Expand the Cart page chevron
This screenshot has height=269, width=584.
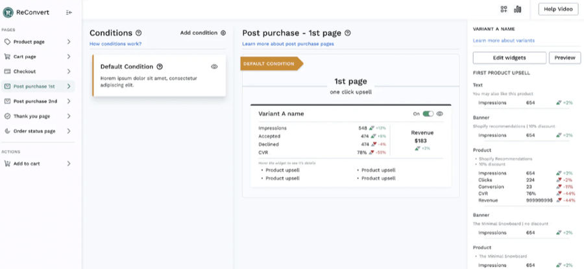coord(69,57)
